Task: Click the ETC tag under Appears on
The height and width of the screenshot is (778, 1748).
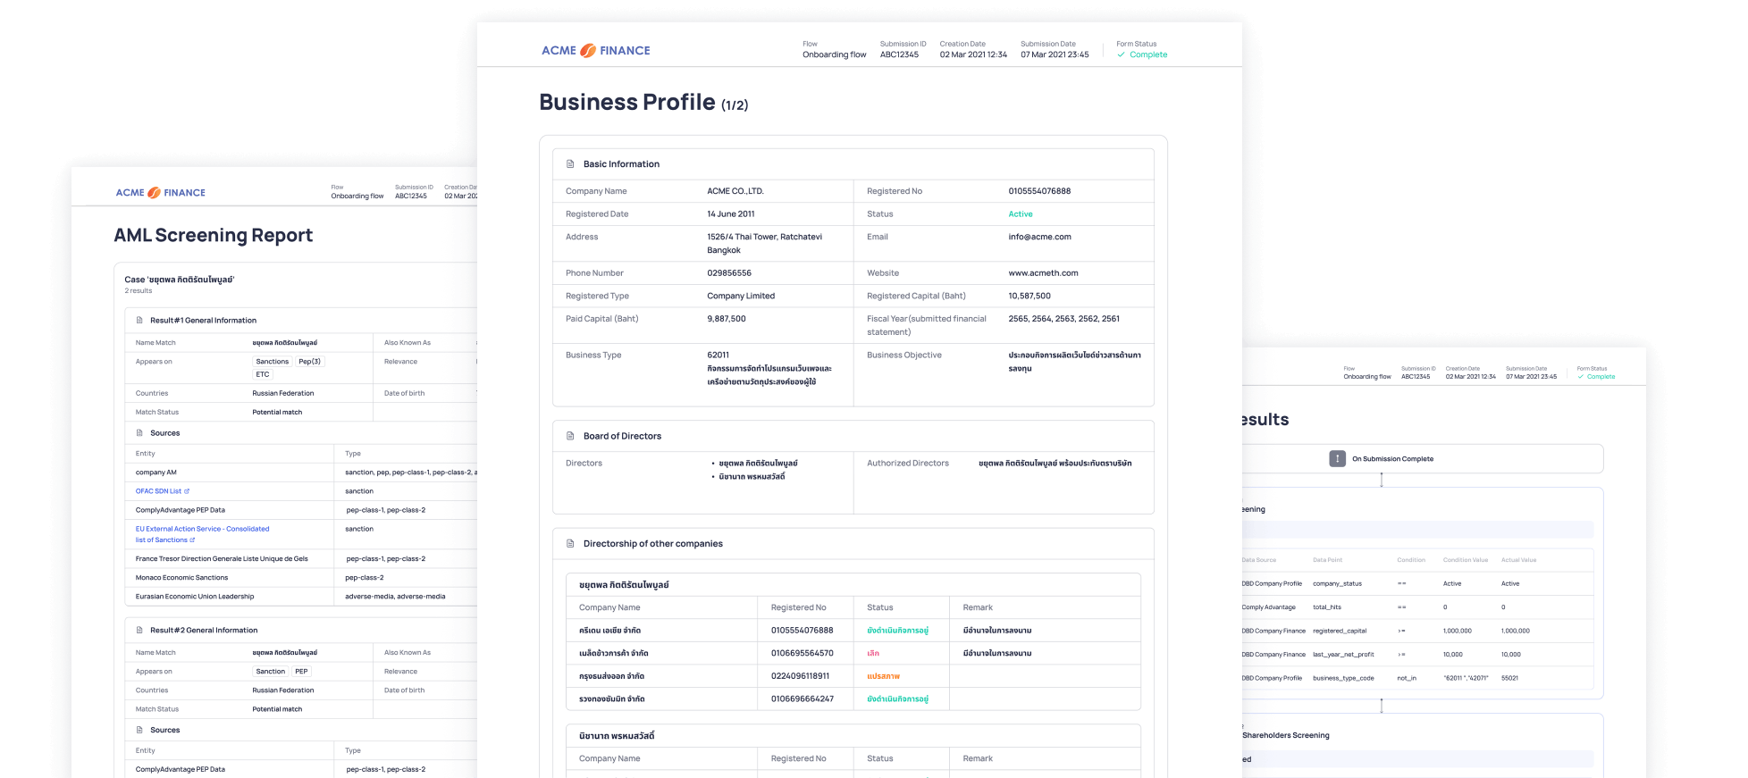Action: pos(263,374)
